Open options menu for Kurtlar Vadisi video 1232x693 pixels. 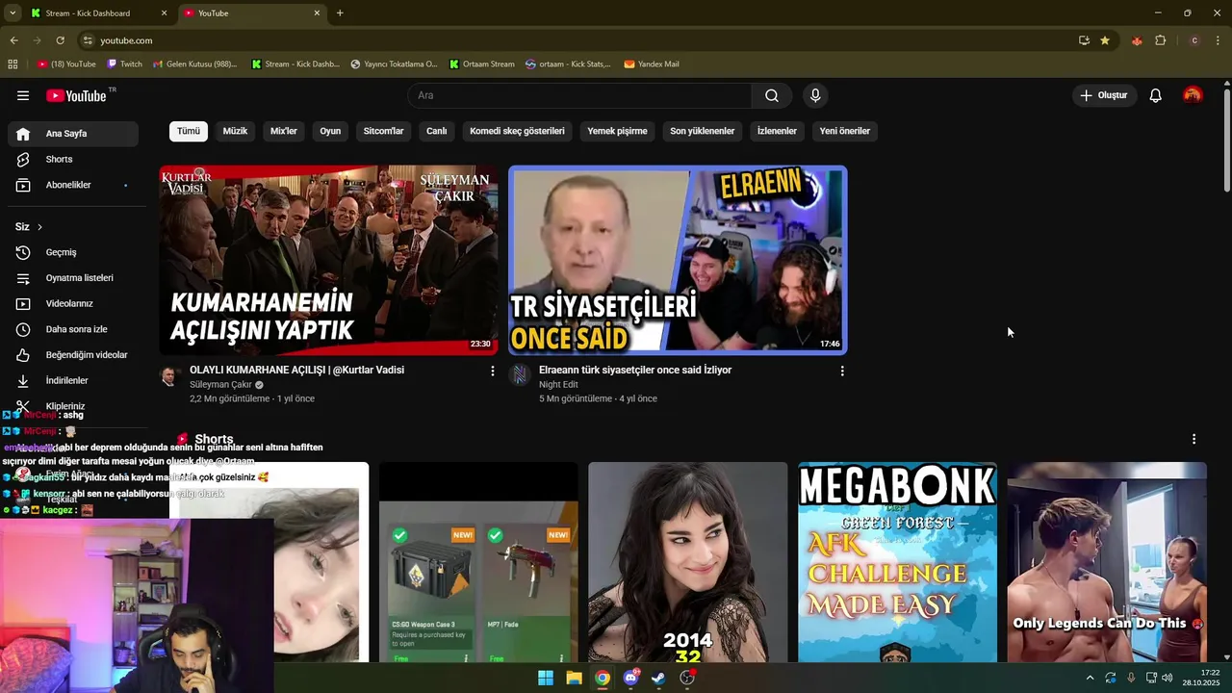point(493,371)
